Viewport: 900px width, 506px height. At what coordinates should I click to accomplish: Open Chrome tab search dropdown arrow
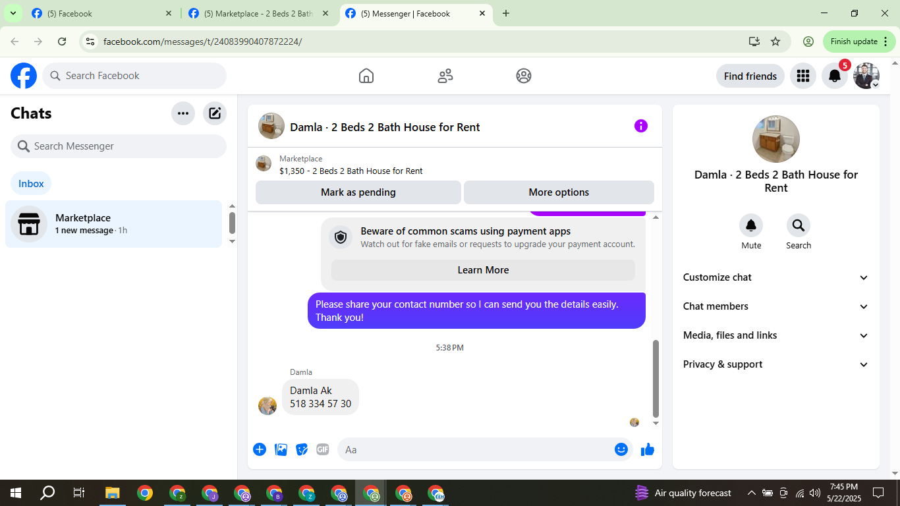tap(13, 13)
